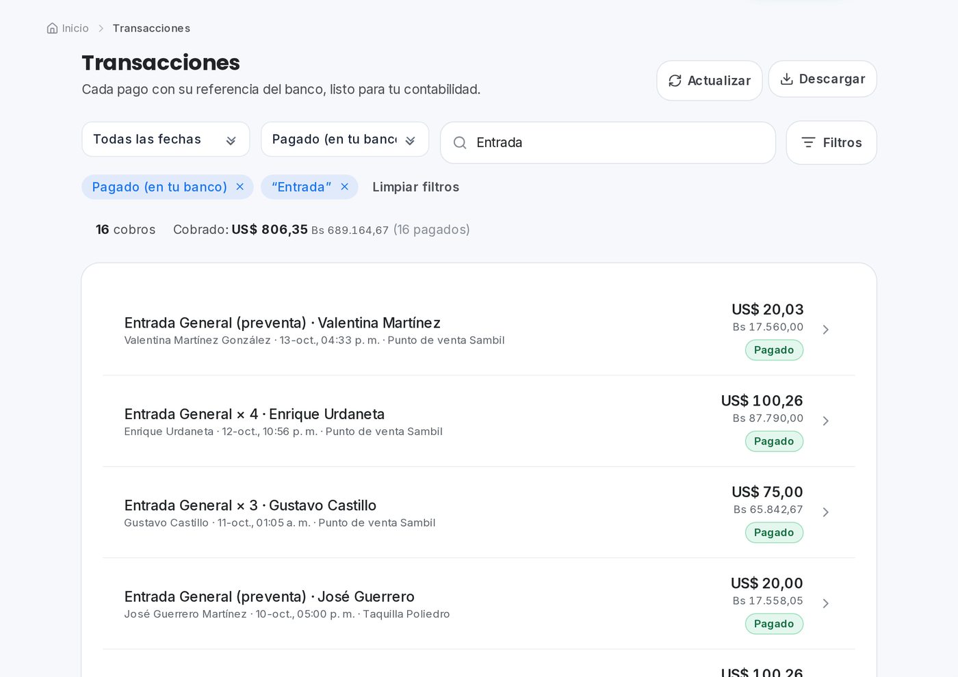Click the Pagado badge on José Guerrero row
The height and width of the screenshot is (677, 958).
point(774,624)
